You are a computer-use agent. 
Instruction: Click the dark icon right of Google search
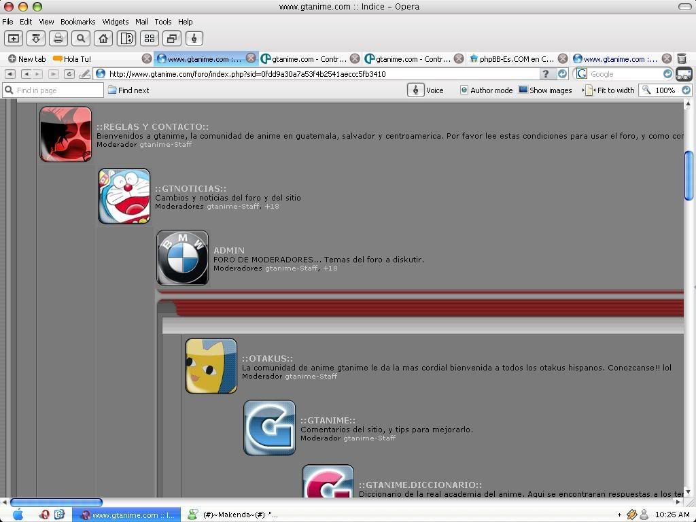tap(684, 74)
